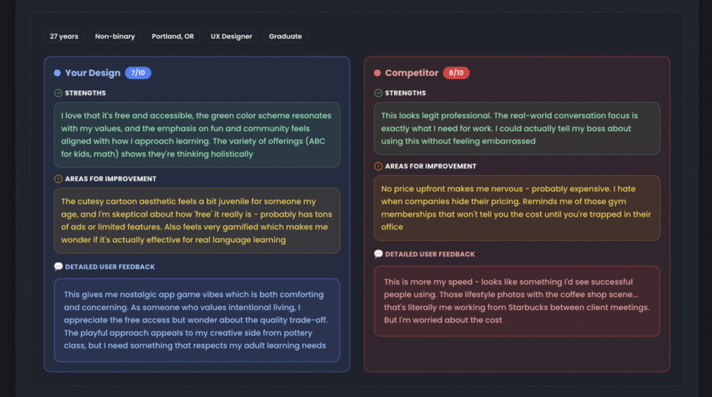
Task: Click the Portland, OR location tag
Action: click(x=172, y=36)
